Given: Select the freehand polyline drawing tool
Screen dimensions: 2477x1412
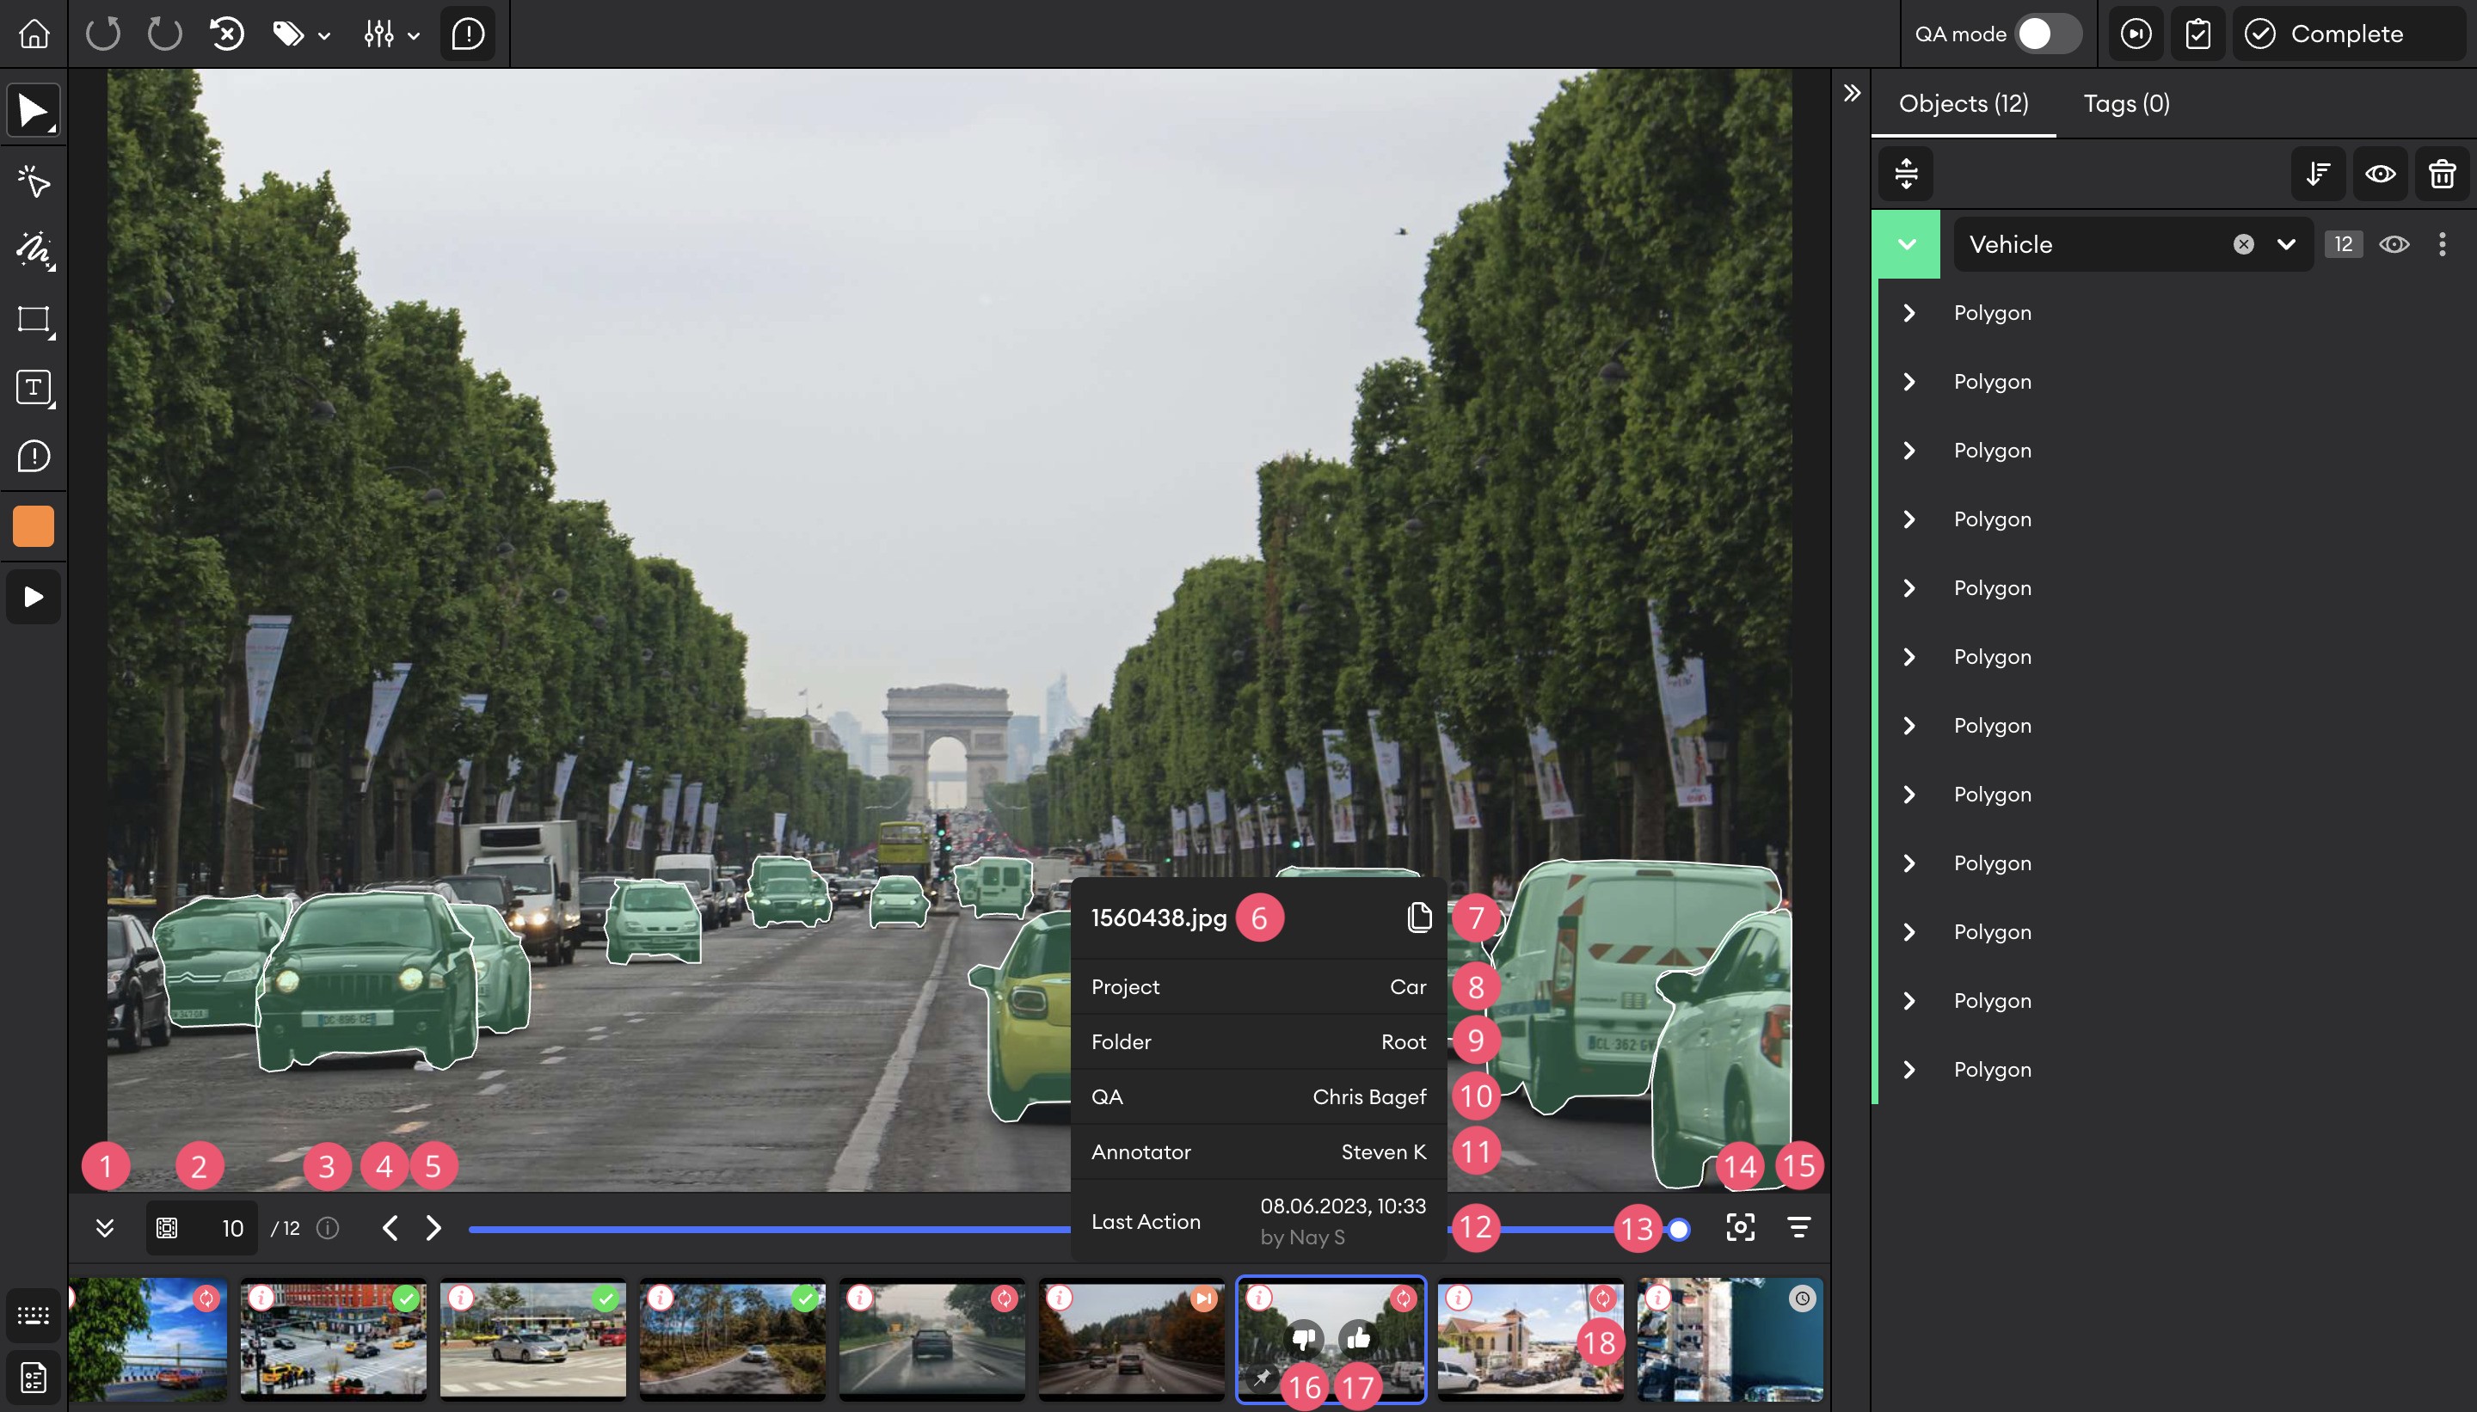Looking at the screenshot, I should point(34,250).
